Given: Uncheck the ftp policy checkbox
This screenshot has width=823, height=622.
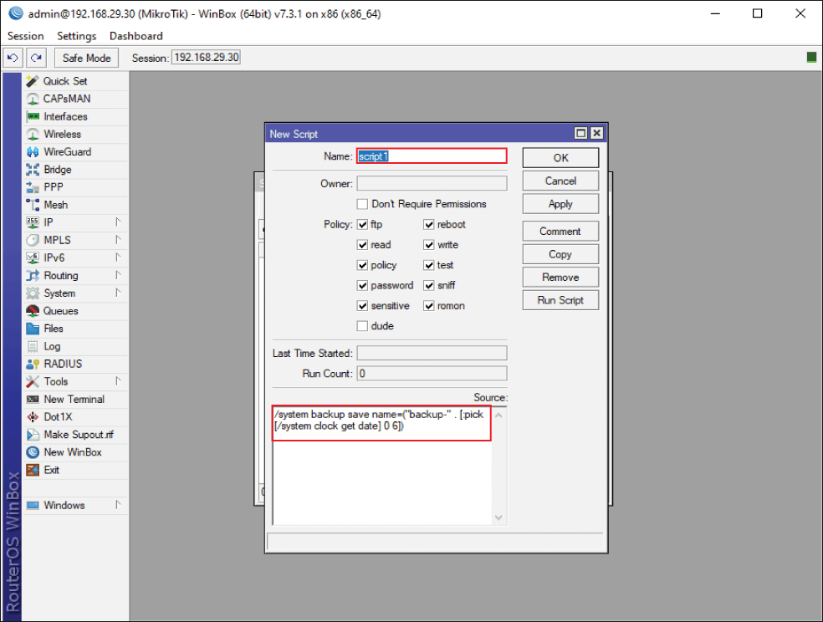Looking at the screenshot, I should (365, 224).
